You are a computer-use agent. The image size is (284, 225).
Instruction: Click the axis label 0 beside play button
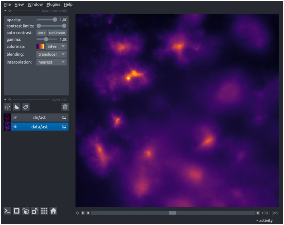point(77,213)
